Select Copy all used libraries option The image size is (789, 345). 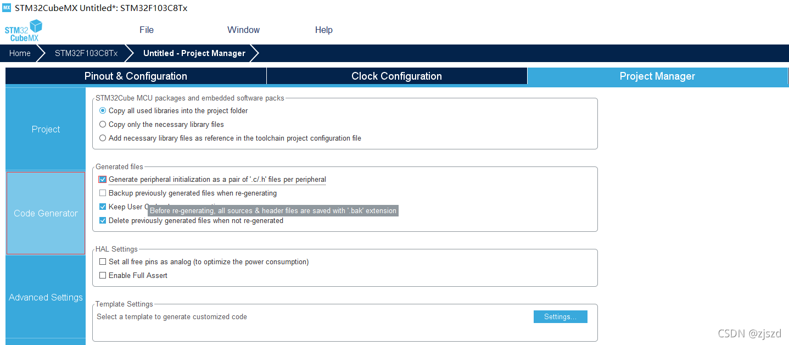click(x=103, y=111)
